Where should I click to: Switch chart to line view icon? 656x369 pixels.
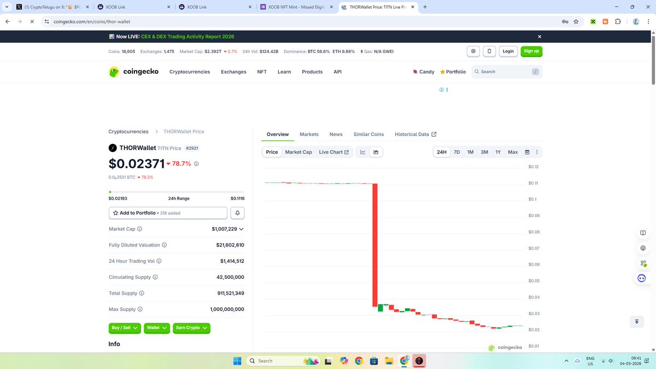[x=362, y=152]
